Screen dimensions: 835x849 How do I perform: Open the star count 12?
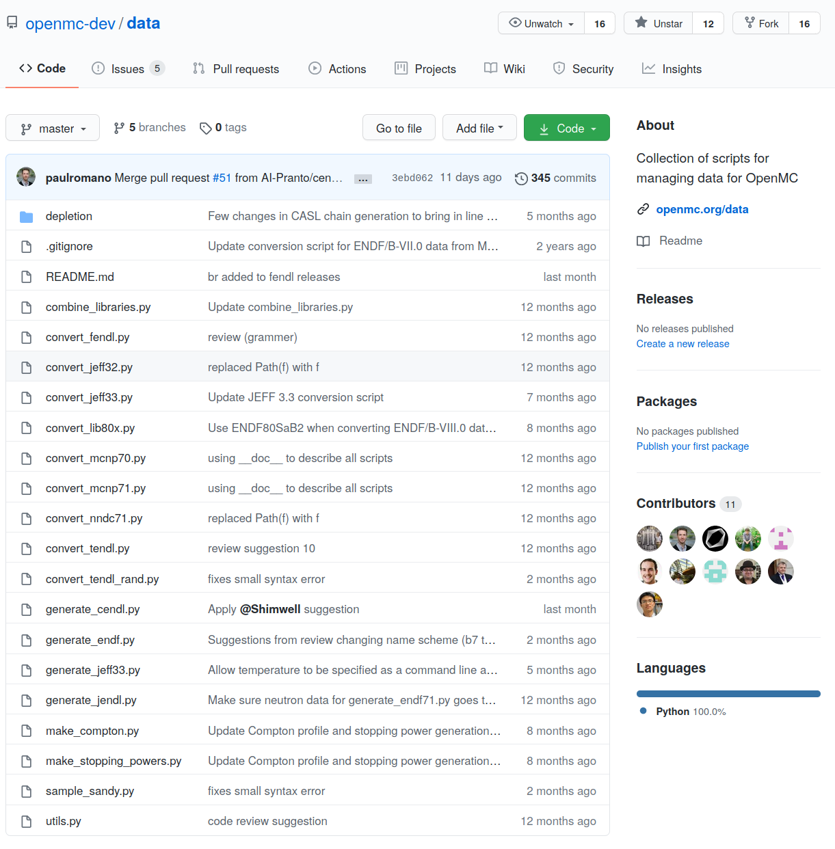click(x=708, y=23)
